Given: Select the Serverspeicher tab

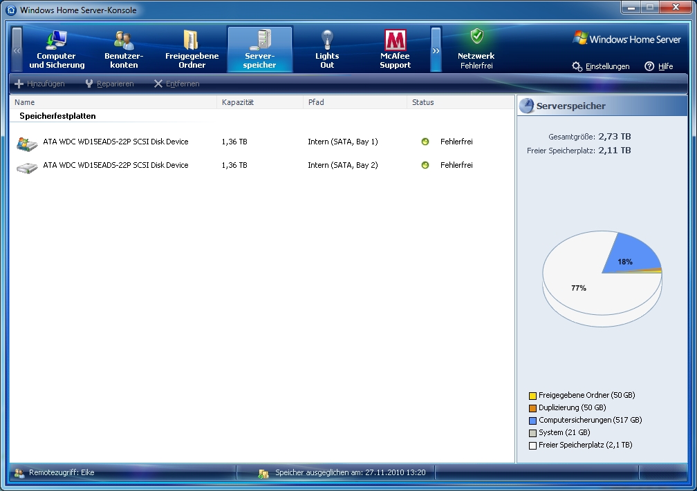Looking at the screenshot, I should click(259, 49).
